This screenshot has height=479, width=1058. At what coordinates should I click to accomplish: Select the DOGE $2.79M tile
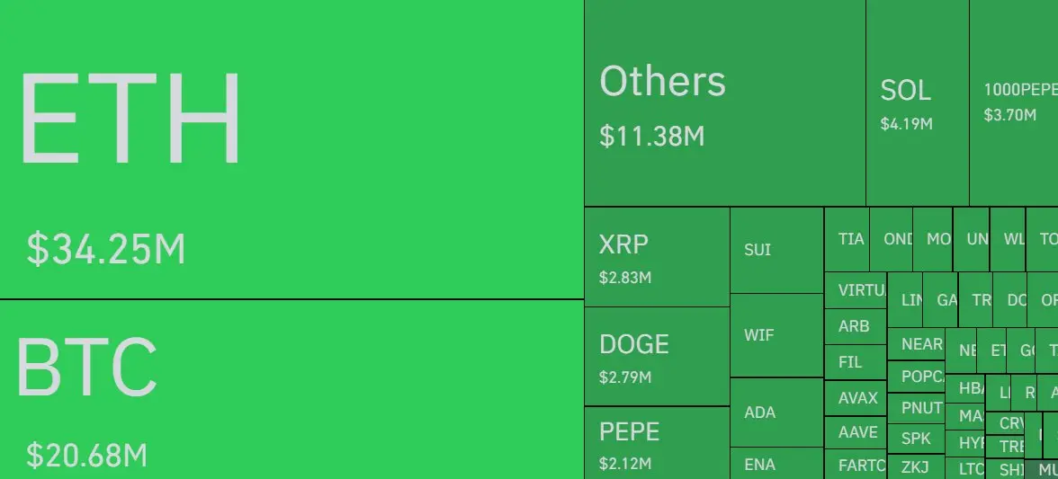point(657,357)
